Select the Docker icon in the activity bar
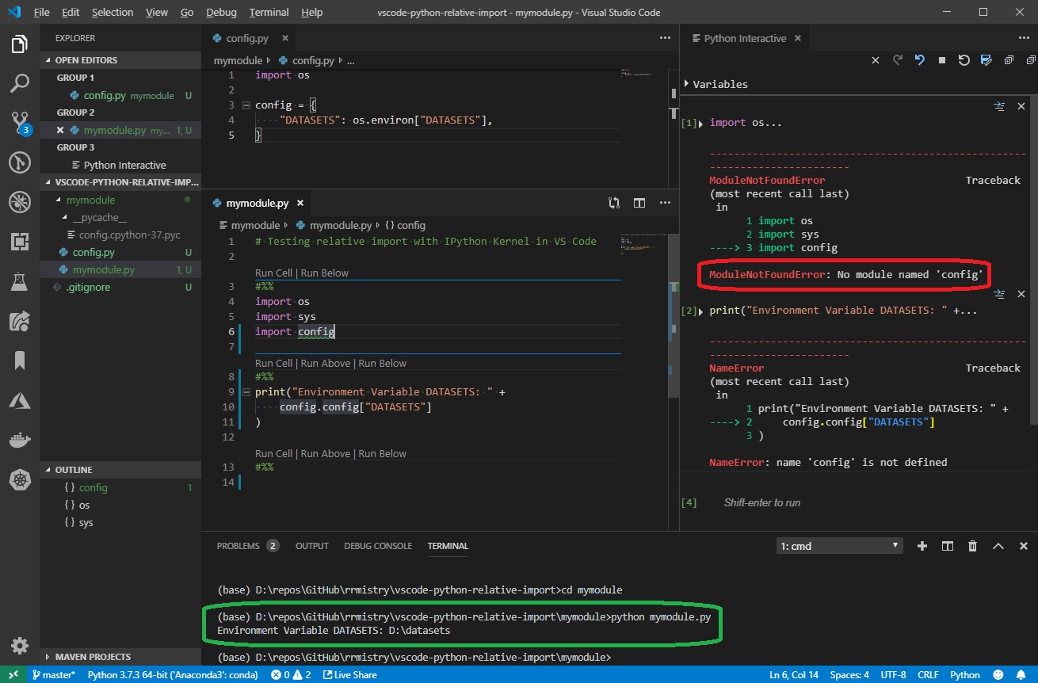Image resolution: width=1038 pixels, height=683 pixels. [x=20, y=438]
